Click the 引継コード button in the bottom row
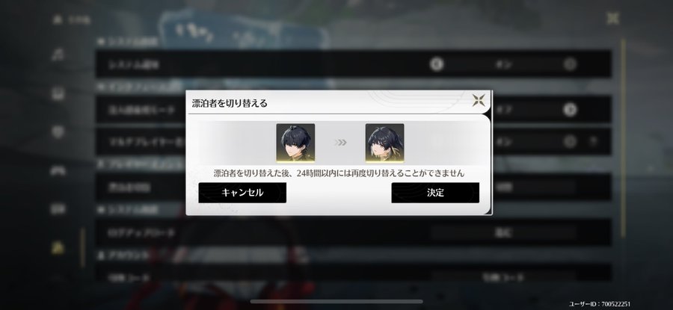Viewport: 673px width, 310px height. click(x=503, y=277)
